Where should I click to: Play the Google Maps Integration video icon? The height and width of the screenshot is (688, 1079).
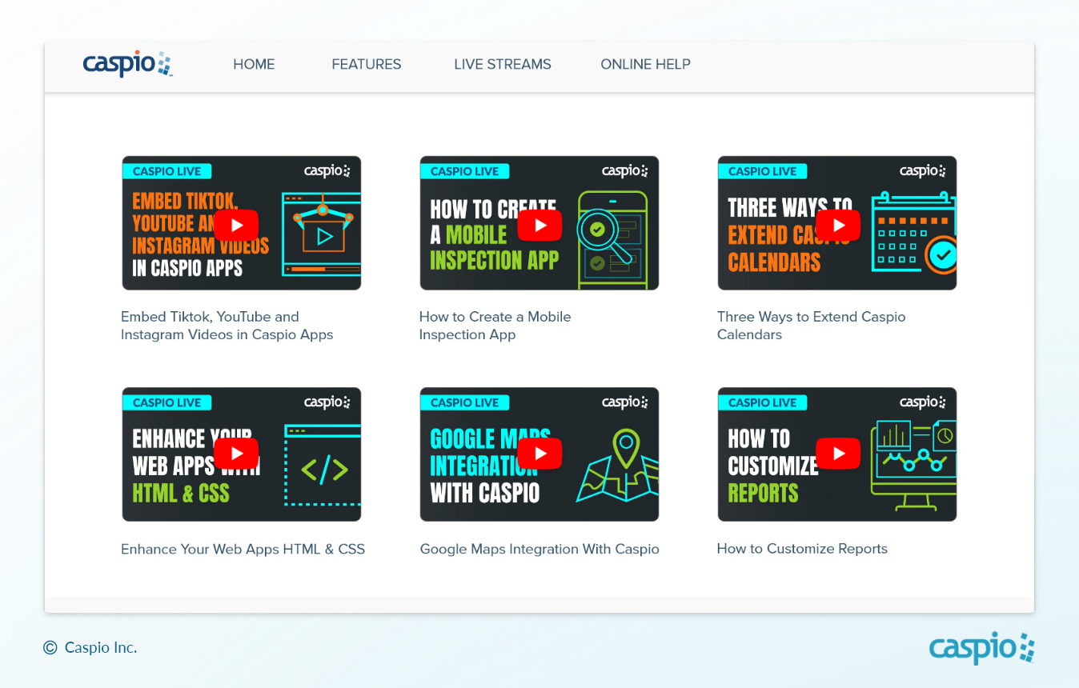[x=539, y=454]
